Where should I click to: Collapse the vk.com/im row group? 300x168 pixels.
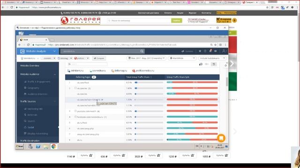pos(75,88)
